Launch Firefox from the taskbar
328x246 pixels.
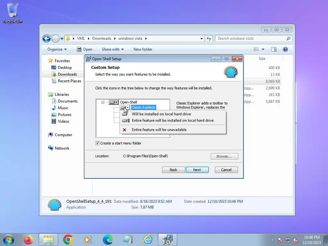coord(29,240)
